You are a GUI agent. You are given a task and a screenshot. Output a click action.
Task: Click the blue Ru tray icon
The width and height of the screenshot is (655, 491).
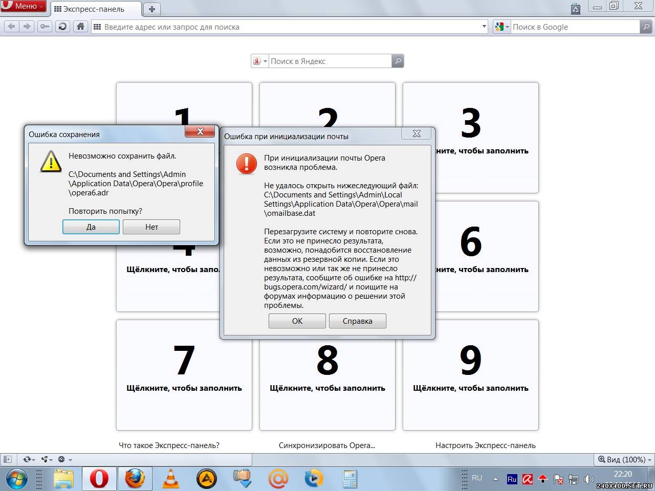point(512,479)
